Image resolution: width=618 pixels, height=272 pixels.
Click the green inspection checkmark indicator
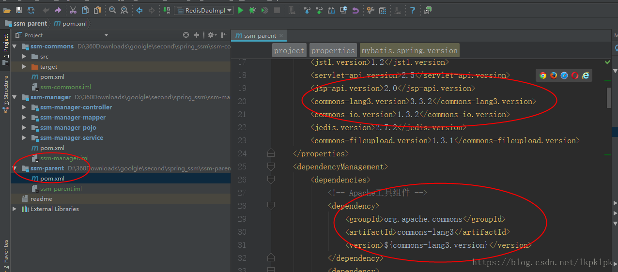coord(607,62)
